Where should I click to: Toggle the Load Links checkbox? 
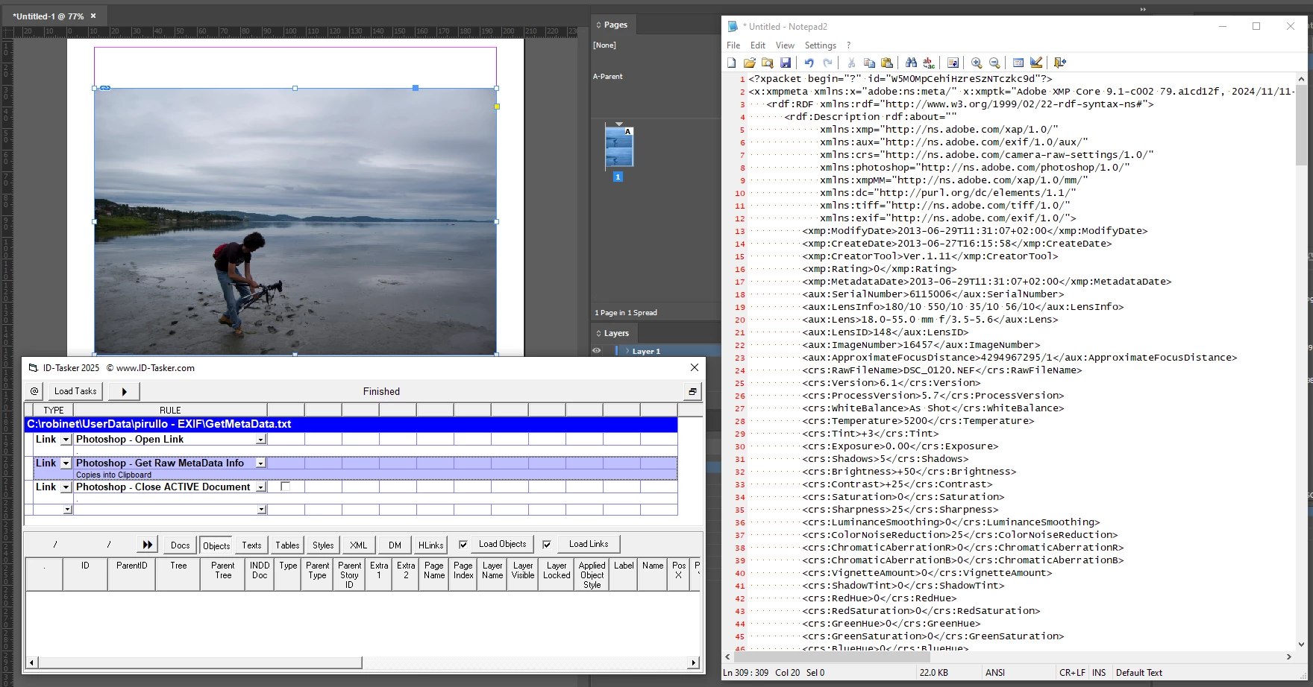tap(547, 545)
